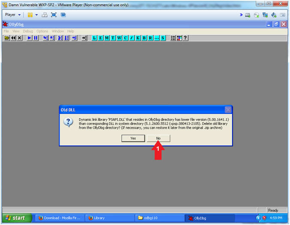Image resolution: width=290 pixels, height=225 pixels.
Task: Click the Step over toolbar icon
Action: tap(52, 38)
